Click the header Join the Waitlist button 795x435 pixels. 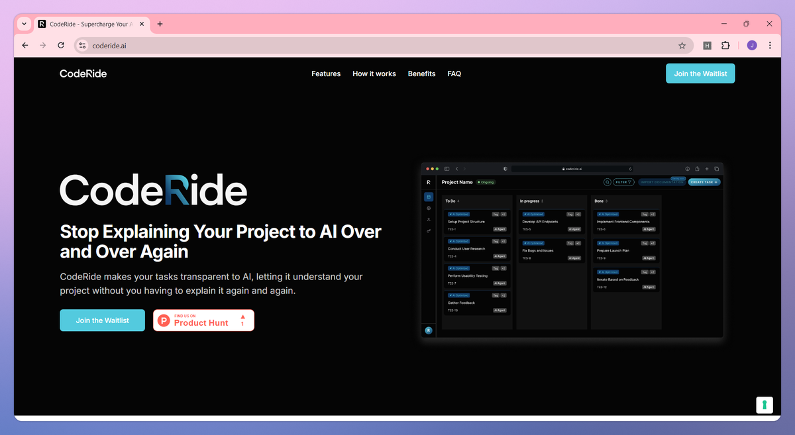click(x=700, y=73)
